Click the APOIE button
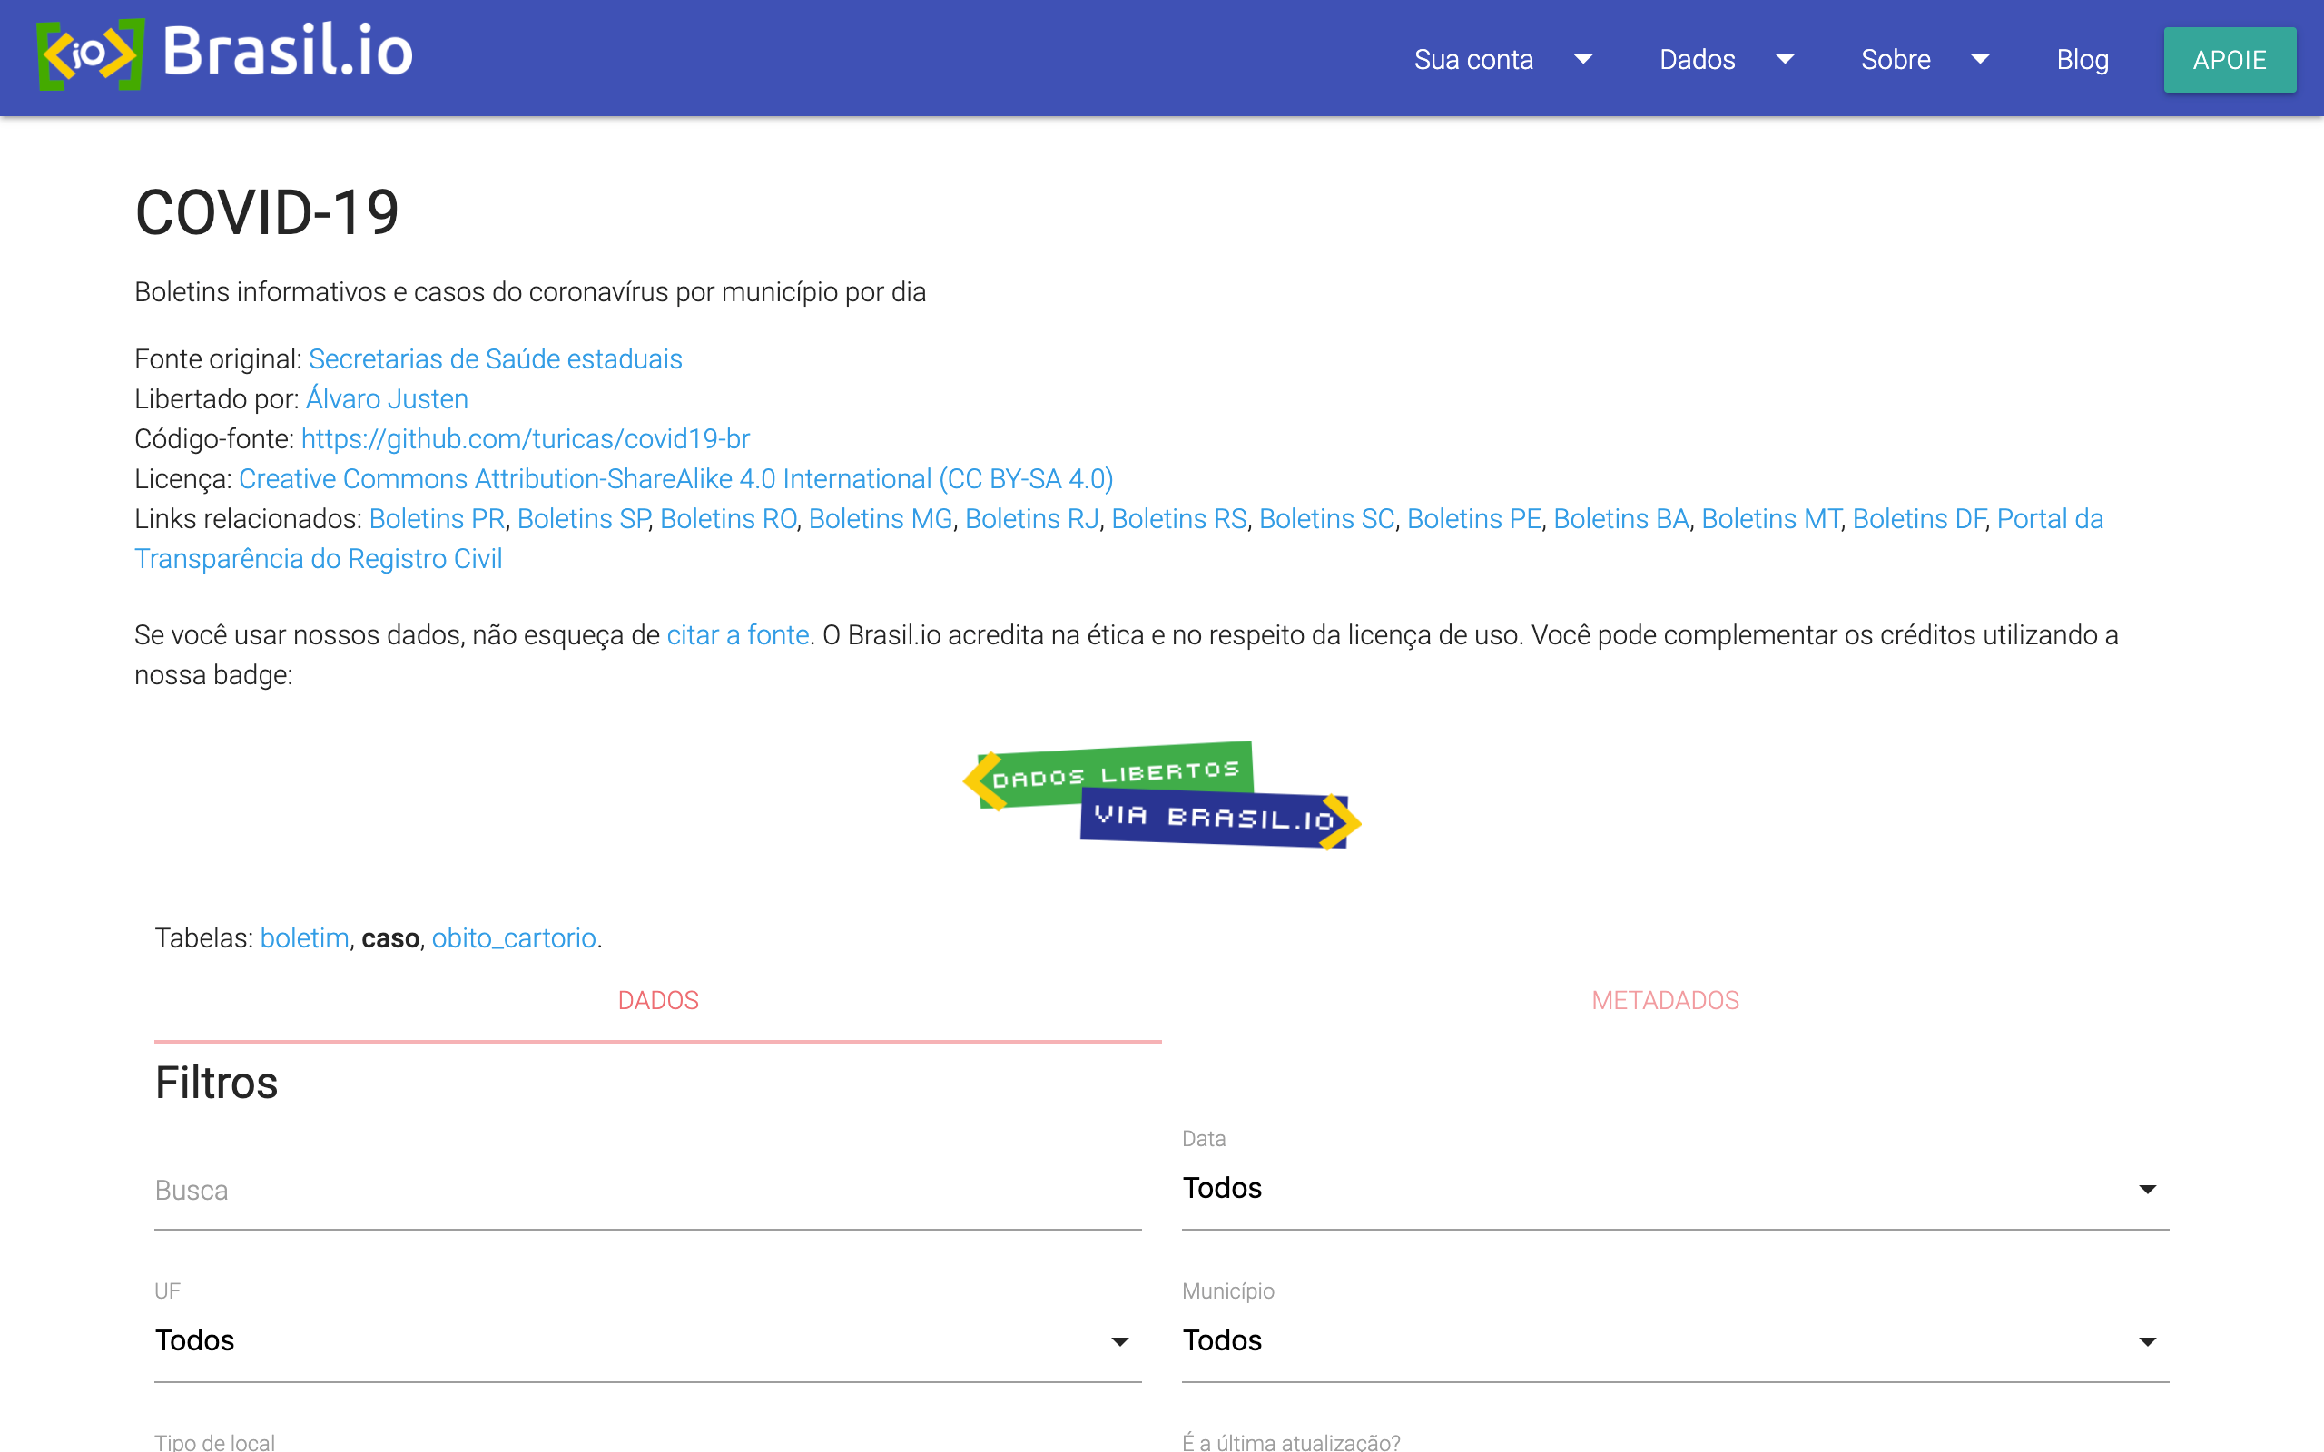This screenshot has height=1452, width=2324. [x=2230, y=60]
